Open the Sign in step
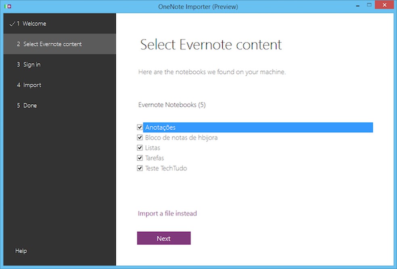Viewport: 397px width, 269px height. coord(60,64)
